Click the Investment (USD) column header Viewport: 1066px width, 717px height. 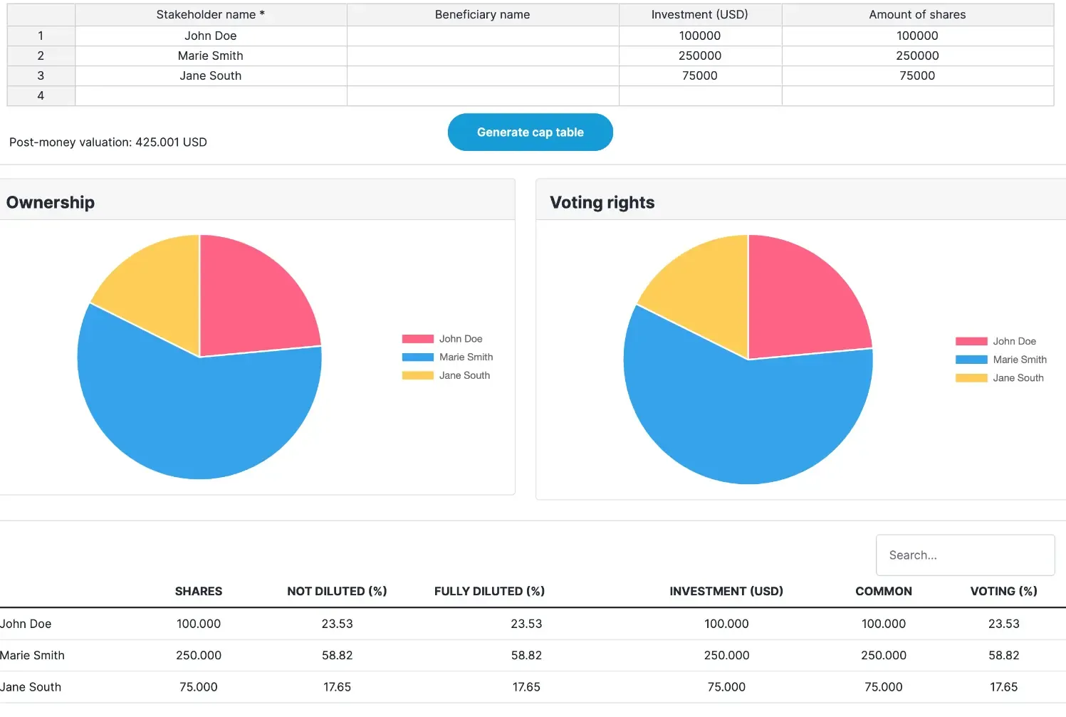700,15
